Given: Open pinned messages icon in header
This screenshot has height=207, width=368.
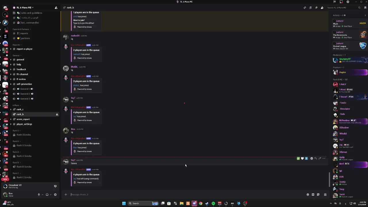Looking at the screenshot, I should tap(316, 7).
